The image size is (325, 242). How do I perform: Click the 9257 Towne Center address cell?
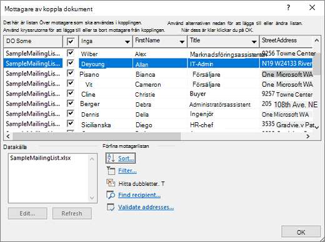click(x=286, y=94)
